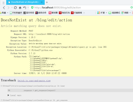Screen dimensions: 133x102
Task: Click the base.py in _get_response traceback path
Action: [34, 100]
